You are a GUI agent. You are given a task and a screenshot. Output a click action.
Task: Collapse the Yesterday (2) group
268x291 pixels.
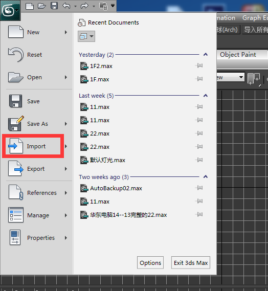point(205,55)
